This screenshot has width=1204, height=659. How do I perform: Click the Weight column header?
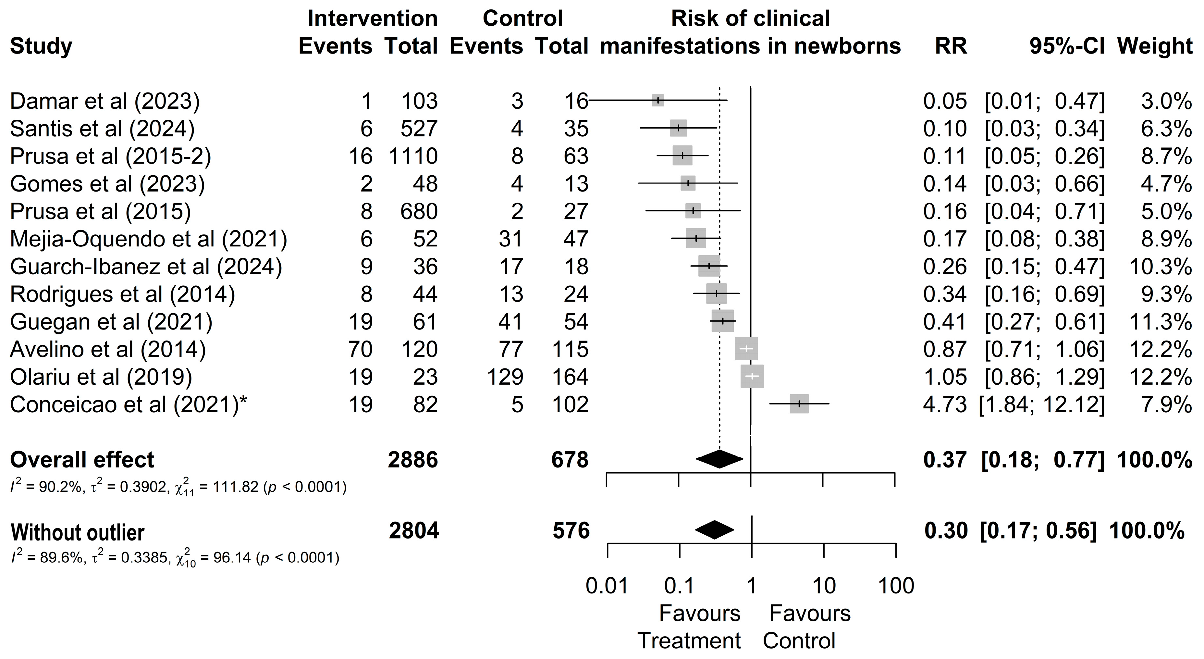pyautogui.click(x=1154, y=46)
